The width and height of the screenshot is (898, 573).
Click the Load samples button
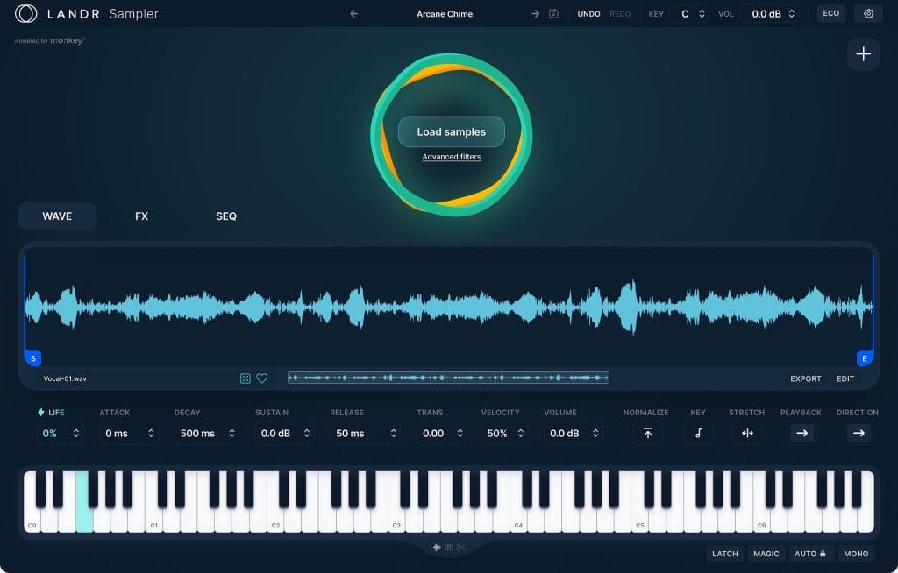(451, 131)
